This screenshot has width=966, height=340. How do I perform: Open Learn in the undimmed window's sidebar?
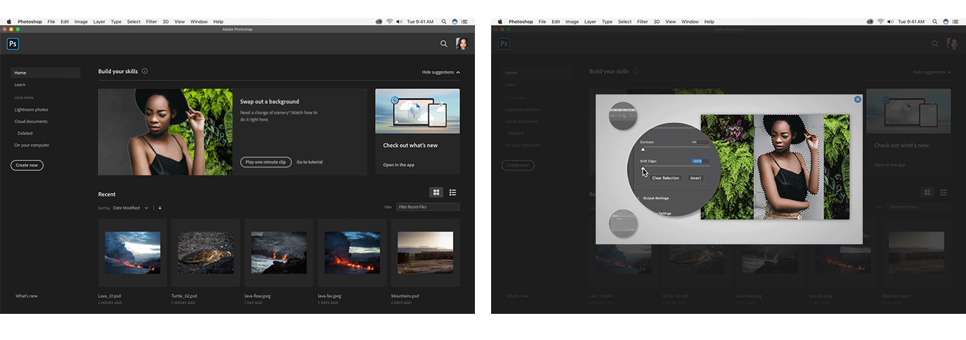tap(20, 84)
